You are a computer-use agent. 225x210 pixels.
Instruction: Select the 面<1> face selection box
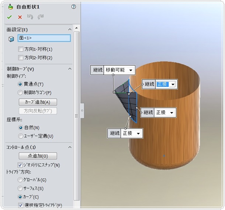pyautogui.click(x=44, y=38)
